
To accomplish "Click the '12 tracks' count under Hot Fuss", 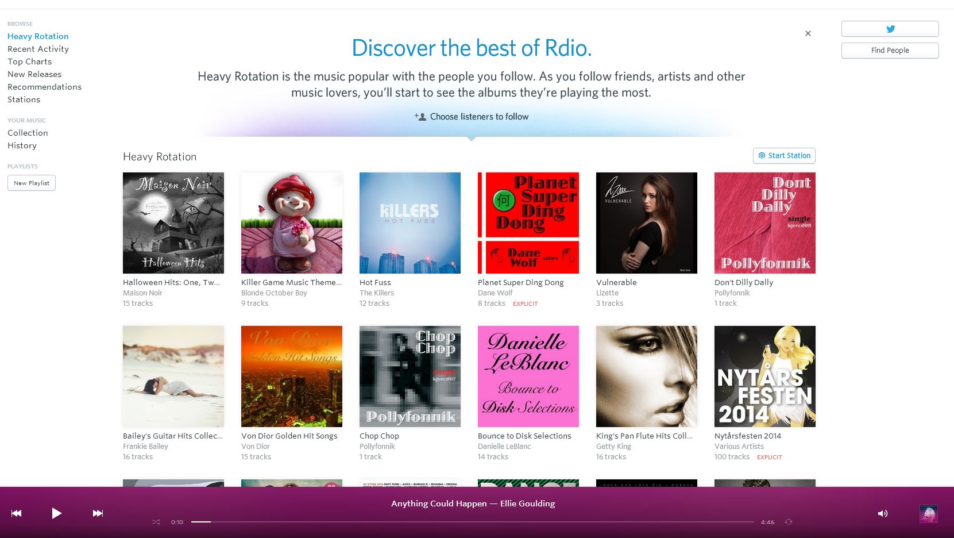I will click(x=374, y=303).
